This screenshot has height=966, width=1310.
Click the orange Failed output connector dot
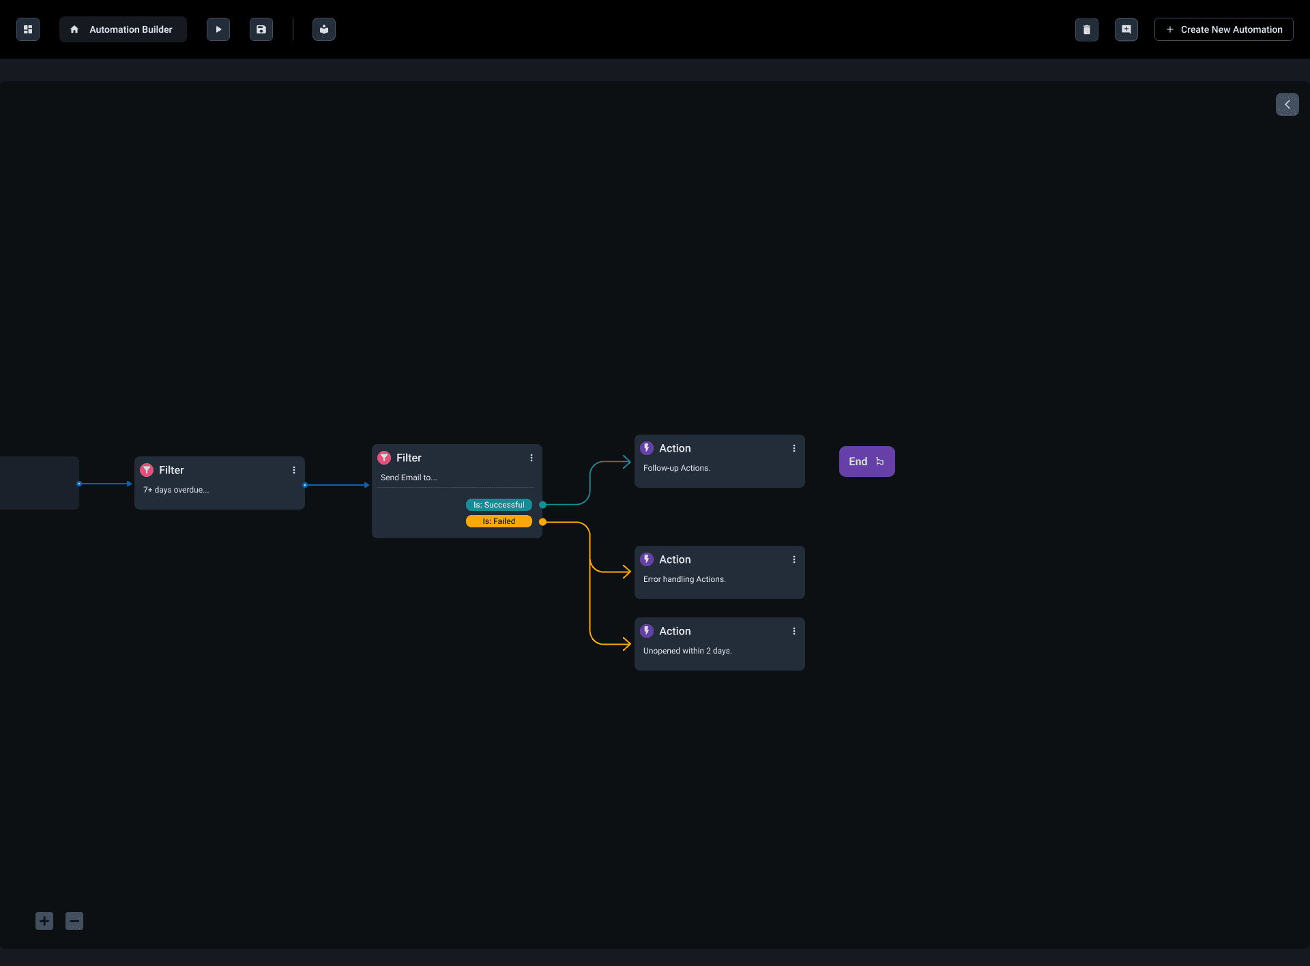[542, 522]
